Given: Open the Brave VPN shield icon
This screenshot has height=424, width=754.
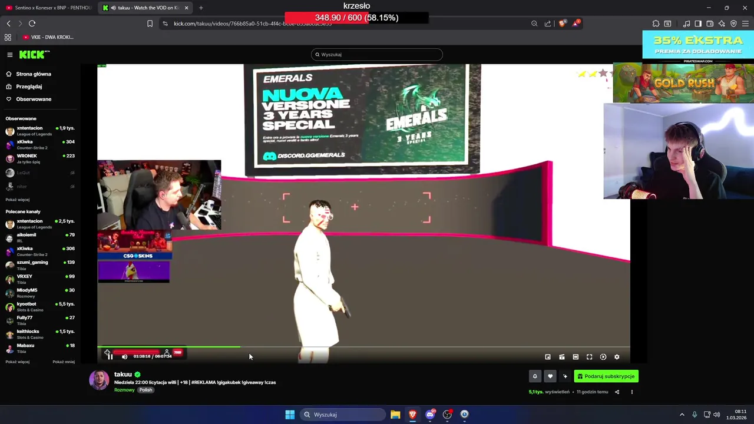Looking at the screenshot, I should pyautogui.click(x=733, y=24).
